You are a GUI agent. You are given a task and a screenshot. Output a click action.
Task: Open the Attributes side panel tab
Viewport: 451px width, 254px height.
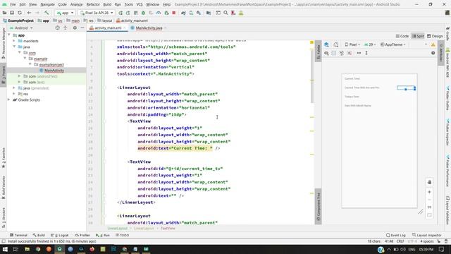coord(441,53)
